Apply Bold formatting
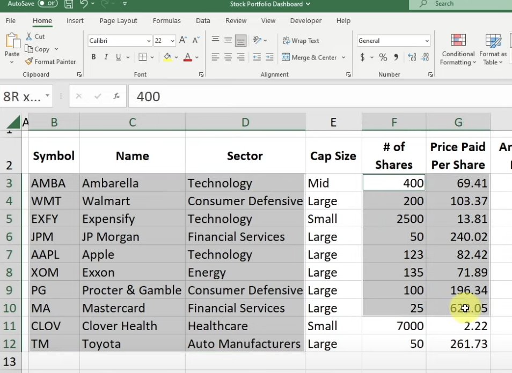The image size is (512, 373). pos(93,57)
